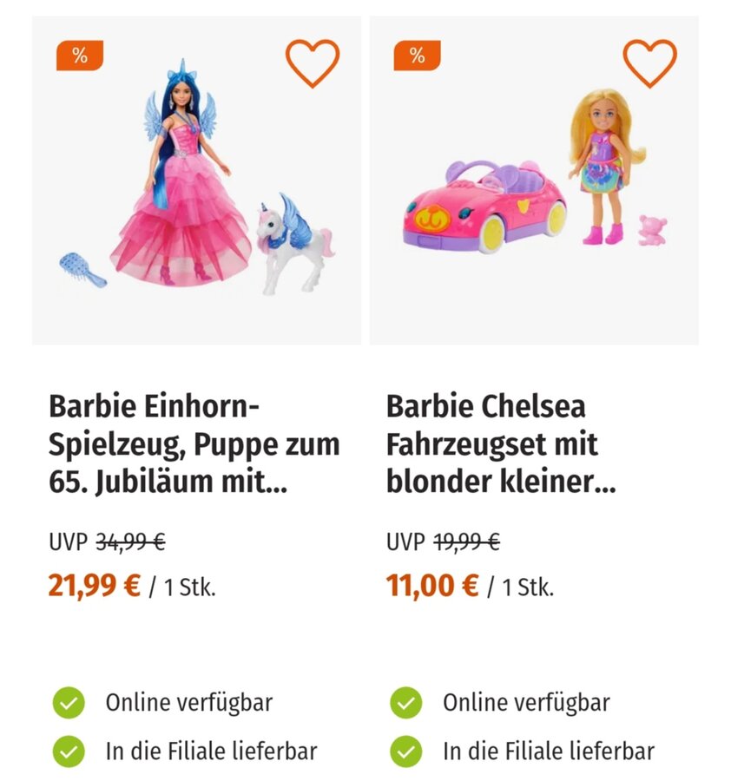Click the crossed-out UVP 19,99 € price
The image size is (731, 781).
tap(466, 542)
